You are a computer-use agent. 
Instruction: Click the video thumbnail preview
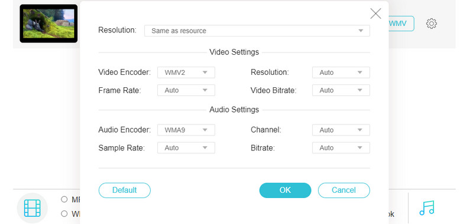tap(48, 24)
